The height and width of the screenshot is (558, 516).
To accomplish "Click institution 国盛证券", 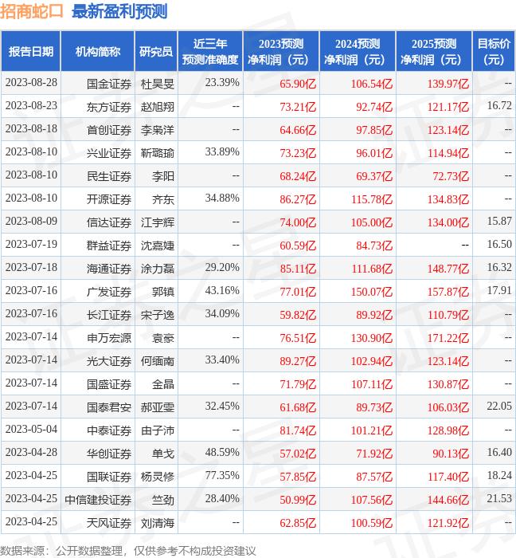I will coord(109,384).
